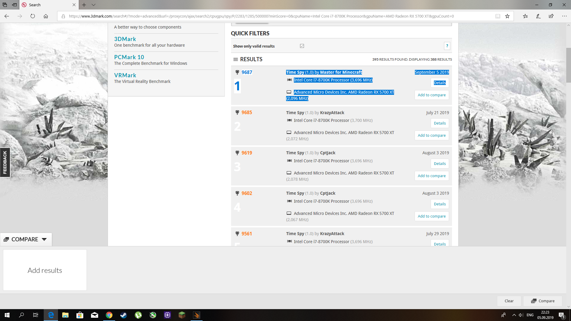Open Steam from the taskbar
This screenshot has height=321, width=571.
(124, 315)
